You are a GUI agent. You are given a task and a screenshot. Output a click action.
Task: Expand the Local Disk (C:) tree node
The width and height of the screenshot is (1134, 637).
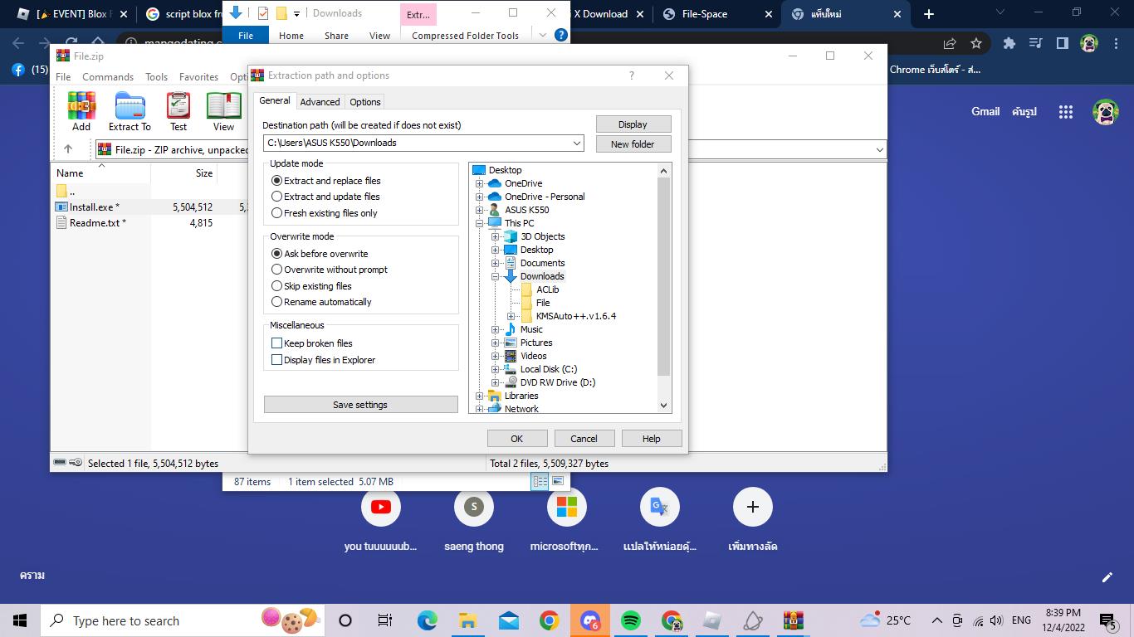click(x=496, y=369)
